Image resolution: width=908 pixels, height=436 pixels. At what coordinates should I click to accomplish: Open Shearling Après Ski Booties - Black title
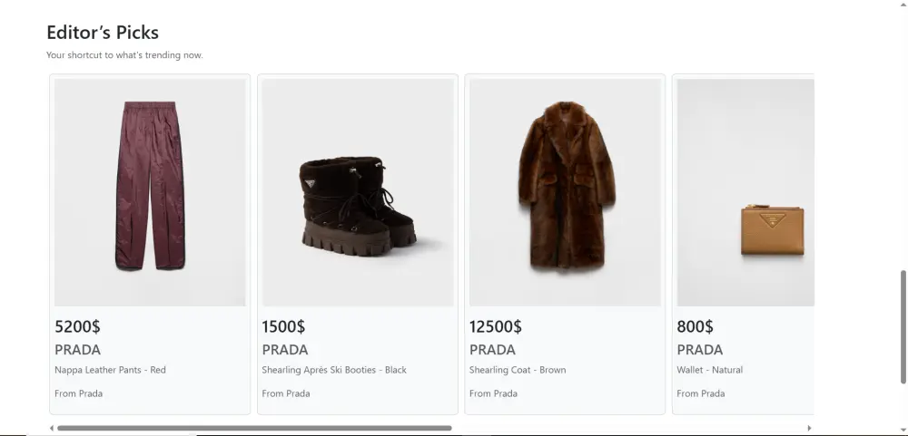(x=334, y=370)
